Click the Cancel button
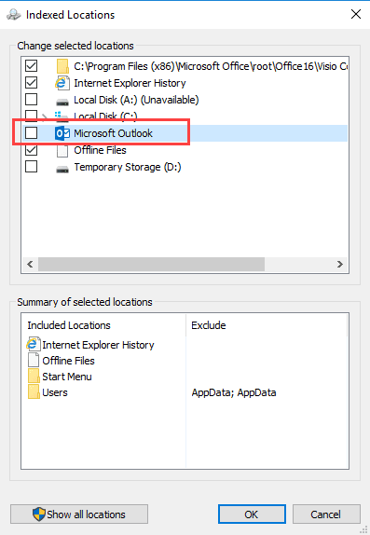Image resolution: width=370 pixels, height=535 pixels. (x=326, y=514)
